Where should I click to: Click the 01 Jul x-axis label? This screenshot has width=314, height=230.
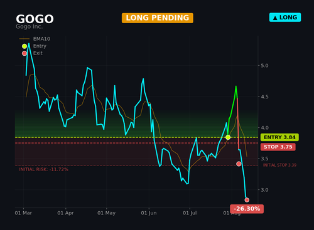point(190,213)
